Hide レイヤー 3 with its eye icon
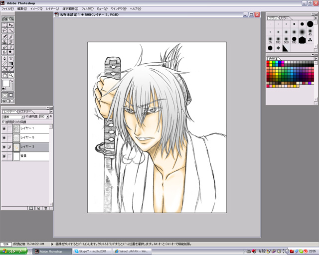This screenshot has height=255, width=319. 4,147
